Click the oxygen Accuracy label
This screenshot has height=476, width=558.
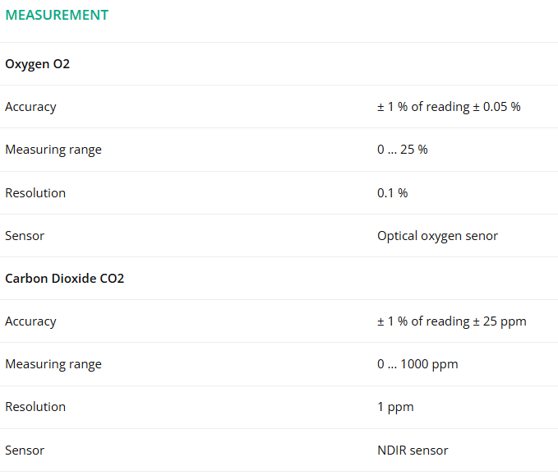coord(30,107)
